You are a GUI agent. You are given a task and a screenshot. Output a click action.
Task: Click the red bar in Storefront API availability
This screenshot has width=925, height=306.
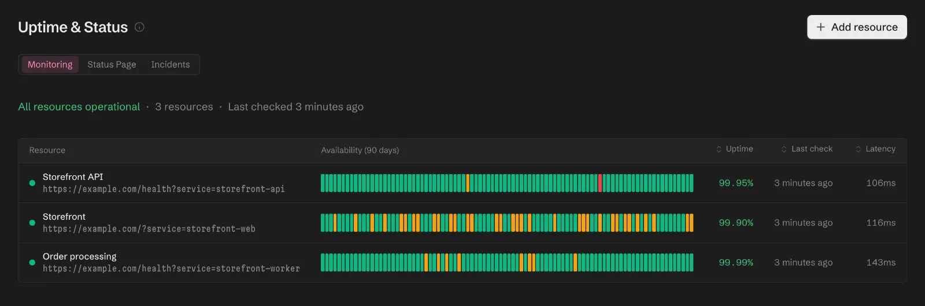(x=600, y=183)
